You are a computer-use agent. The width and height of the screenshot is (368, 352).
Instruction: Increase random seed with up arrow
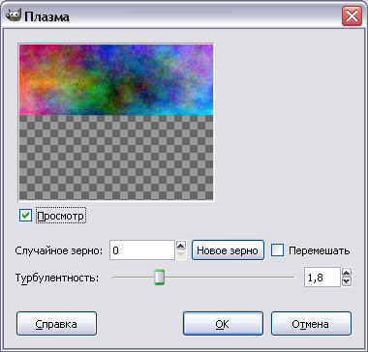(x=181, y=246)
